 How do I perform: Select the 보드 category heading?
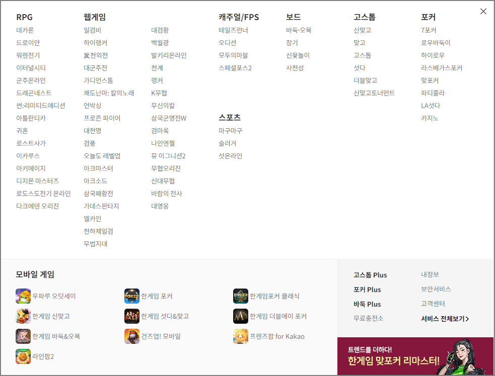pyautogui.click(x=293, y=17)
